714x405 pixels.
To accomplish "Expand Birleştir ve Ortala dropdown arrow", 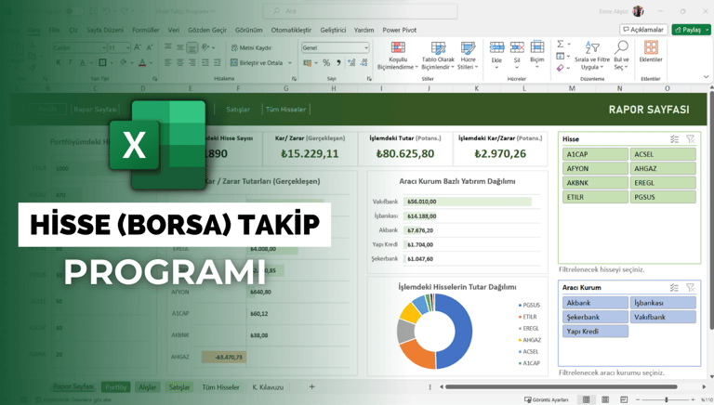I will tap(290, 63).
